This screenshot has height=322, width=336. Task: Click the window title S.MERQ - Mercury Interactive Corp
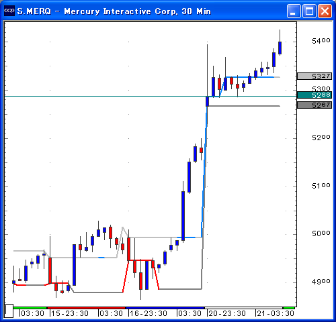114,11
